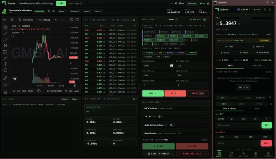The width and height of the screenshot is (276, 159).
Task: Click the Simulate button in the header
Action: [192, 3]
